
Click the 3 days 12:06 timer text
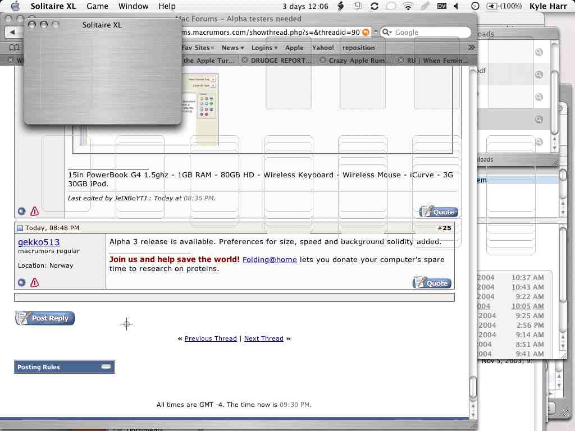click(305, 6)
